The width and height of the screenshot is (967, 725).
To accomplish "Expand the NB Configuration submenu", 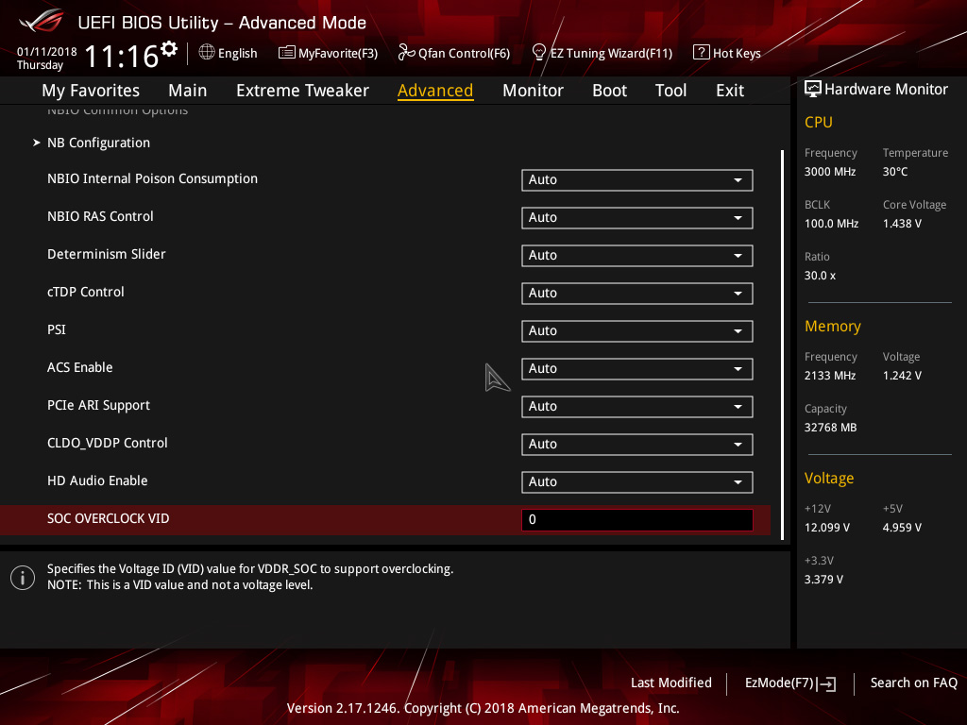I will tap(98, 143).
